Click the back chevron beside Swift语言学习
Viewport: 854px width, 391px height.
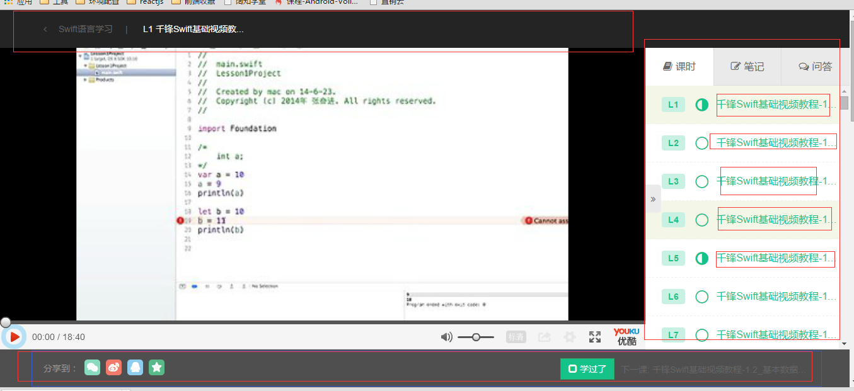click(x=45, y=29)
